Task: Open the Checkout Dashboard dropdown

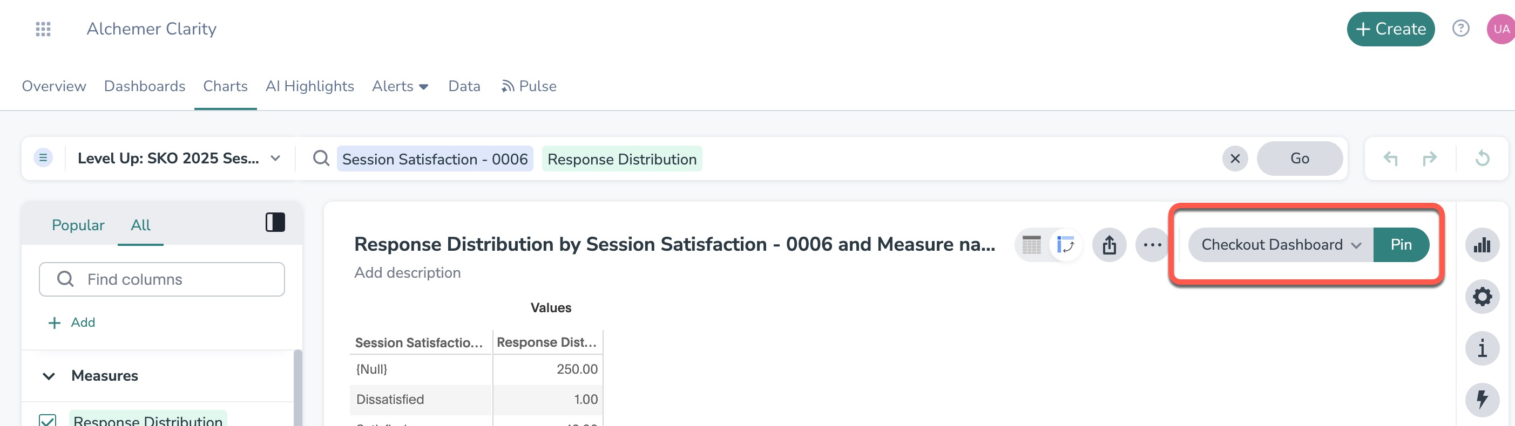Action: click(x=1280, y=244)
